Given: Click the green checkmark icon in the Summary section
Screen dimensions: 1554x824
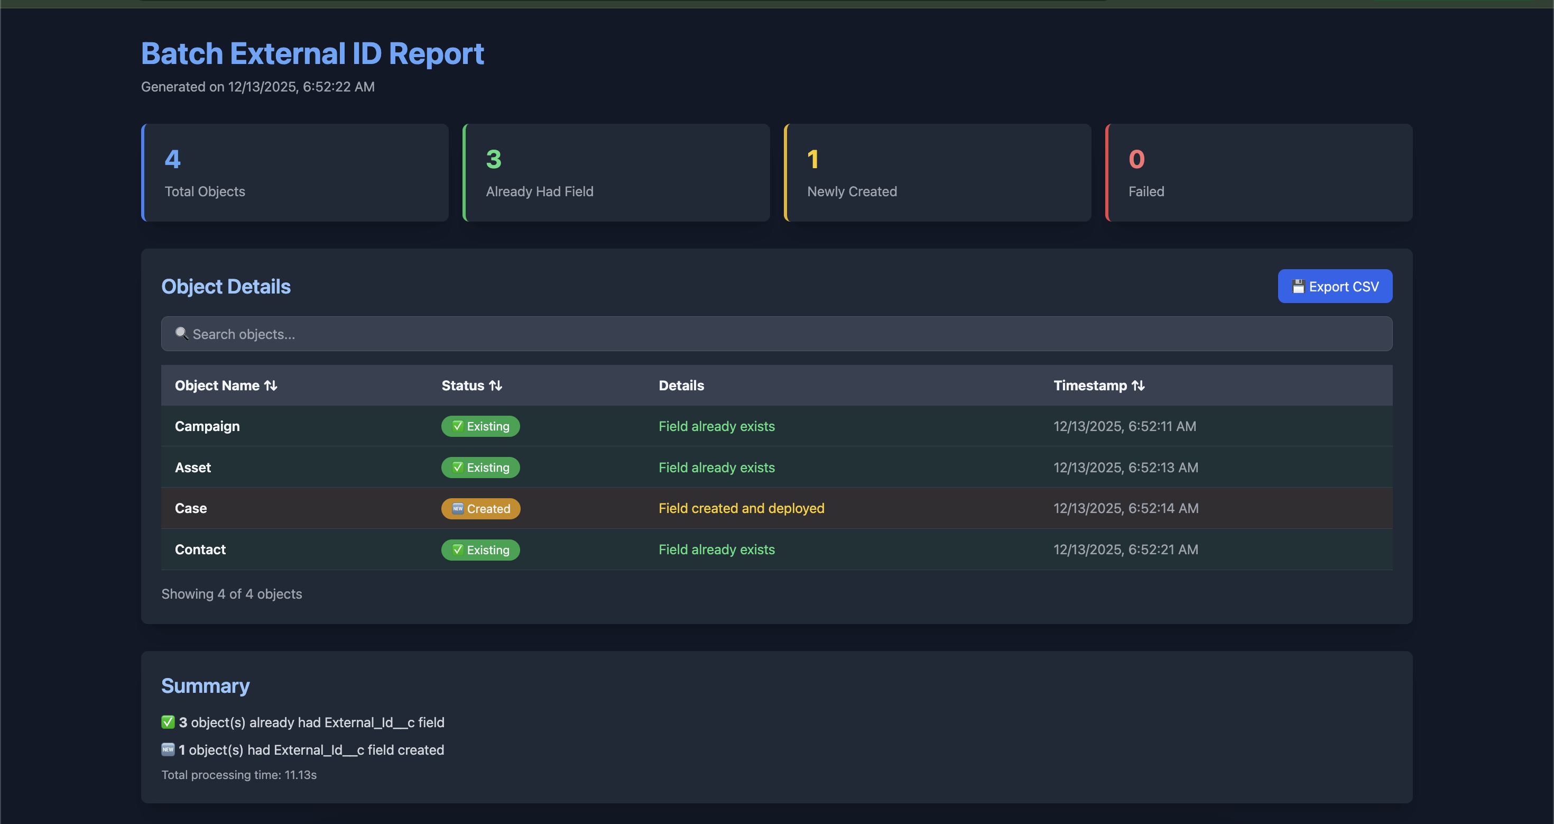Looking at the screenshot, I should click(167, 721).
